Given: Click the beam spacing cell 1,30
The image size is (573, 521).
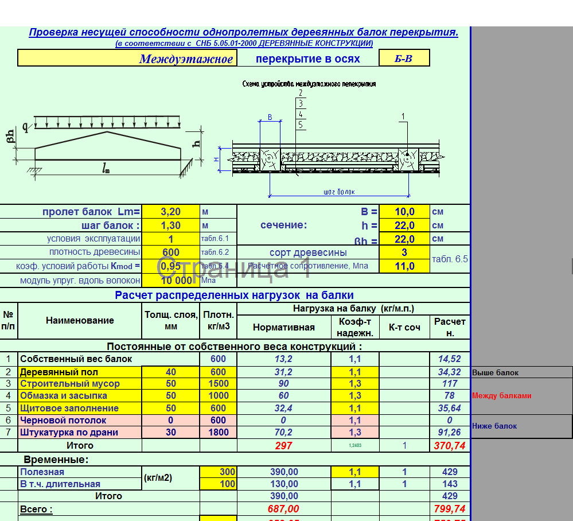Looking at the screenshot, I should point(171,225).
